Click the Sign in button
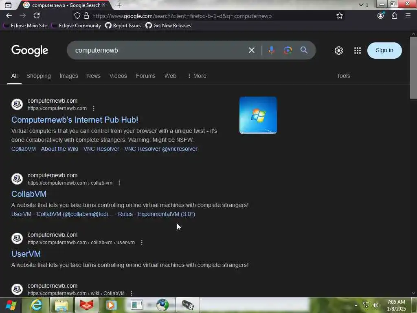The height and width of the screenshot is (313, 417). (384, 50)
